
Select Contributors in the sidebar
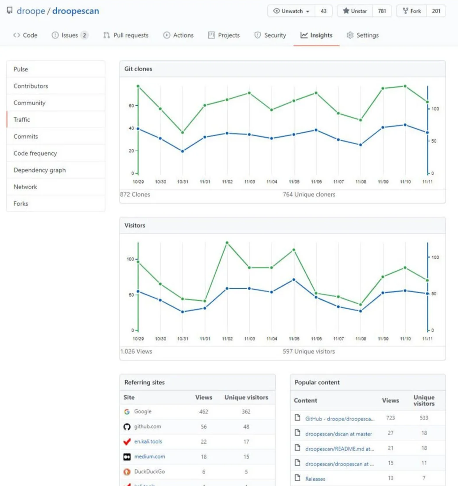pos(55,86)
